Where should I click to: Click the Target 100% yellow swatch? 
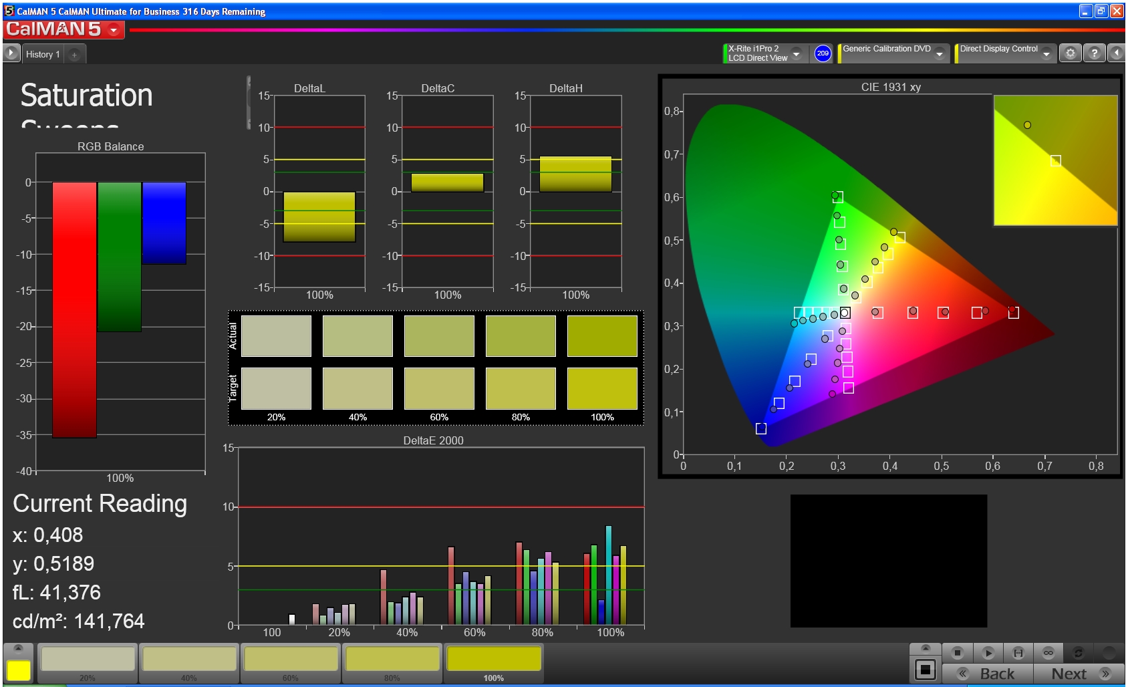[602, 388]
